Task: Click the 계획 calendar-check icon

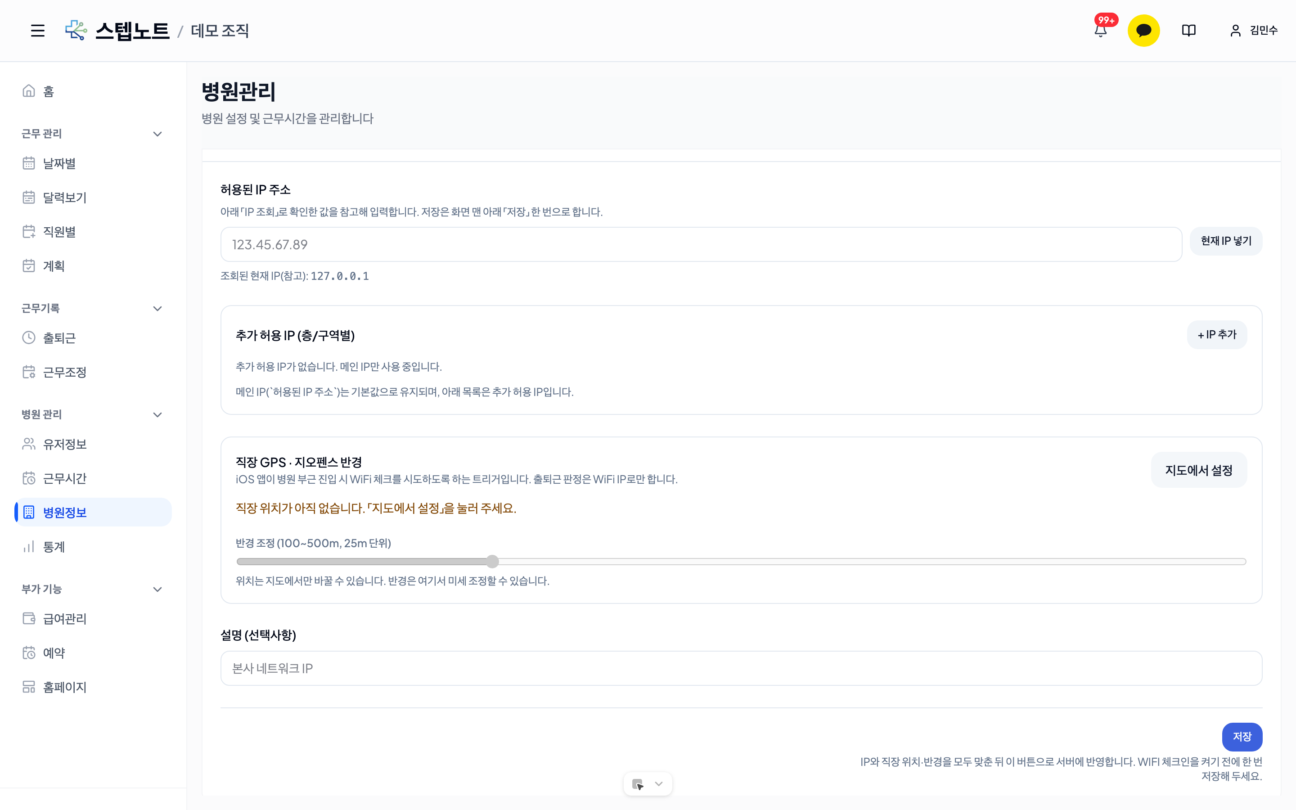Action: pos(29,265)
